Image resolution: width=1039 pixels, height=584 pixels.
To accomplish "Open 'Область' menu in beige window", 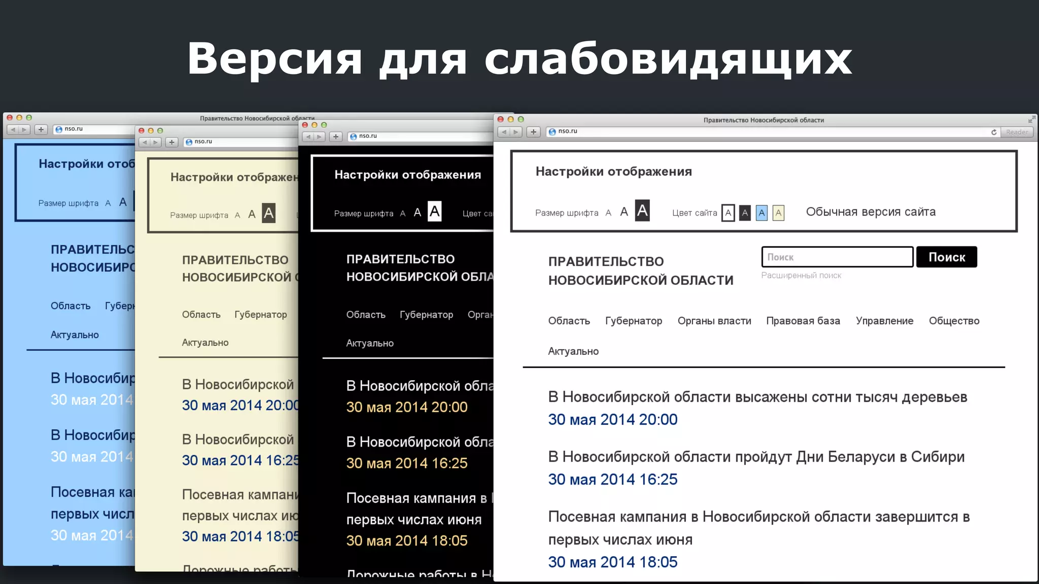I will [x=201, y=315].
